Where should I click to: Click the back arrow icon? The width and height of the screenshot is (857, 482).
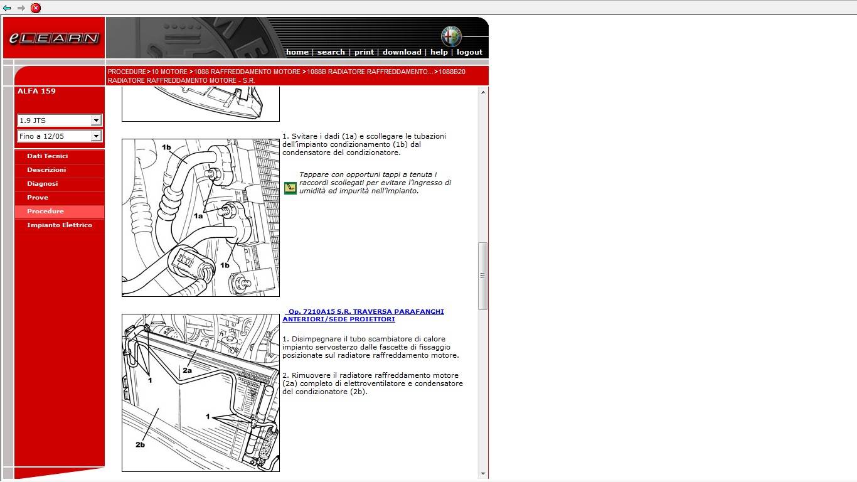(7, 8)
